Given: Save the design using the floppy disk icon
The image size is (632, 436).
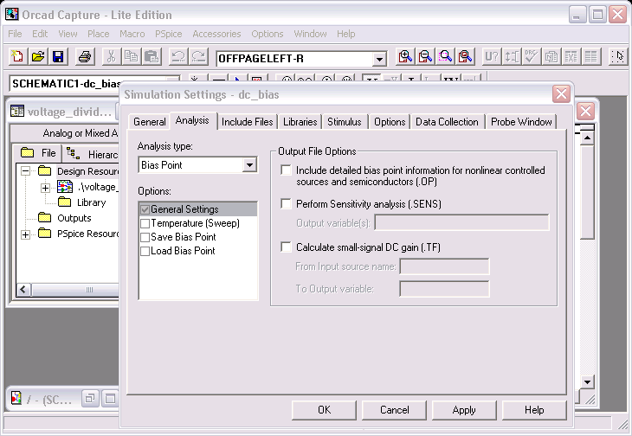Looking at the screenshot, I should point(58,57).
